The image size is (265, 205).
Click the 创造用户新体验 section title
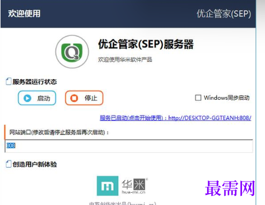pos(35,164)
